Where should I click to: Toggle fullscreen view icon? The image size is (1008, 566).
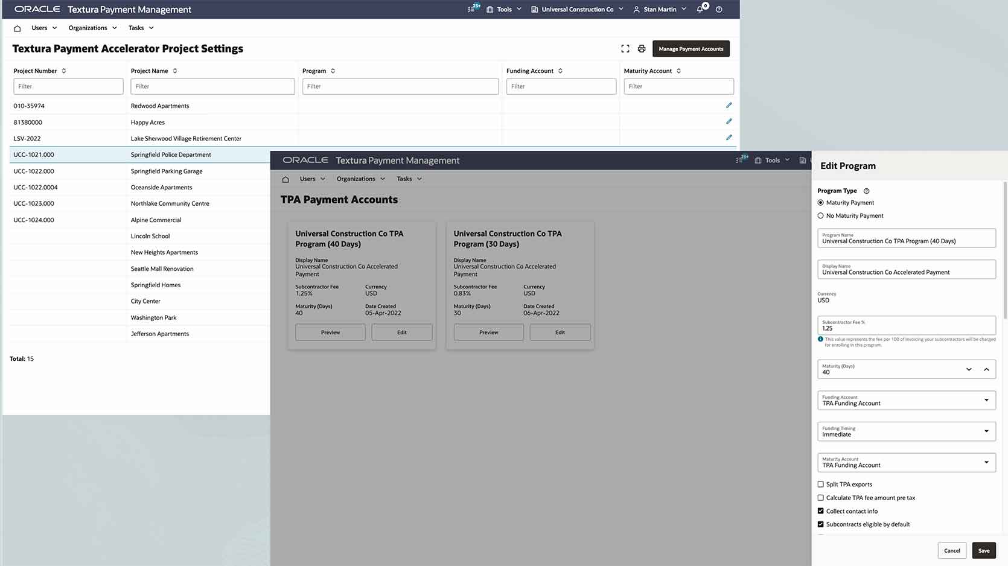625,49
